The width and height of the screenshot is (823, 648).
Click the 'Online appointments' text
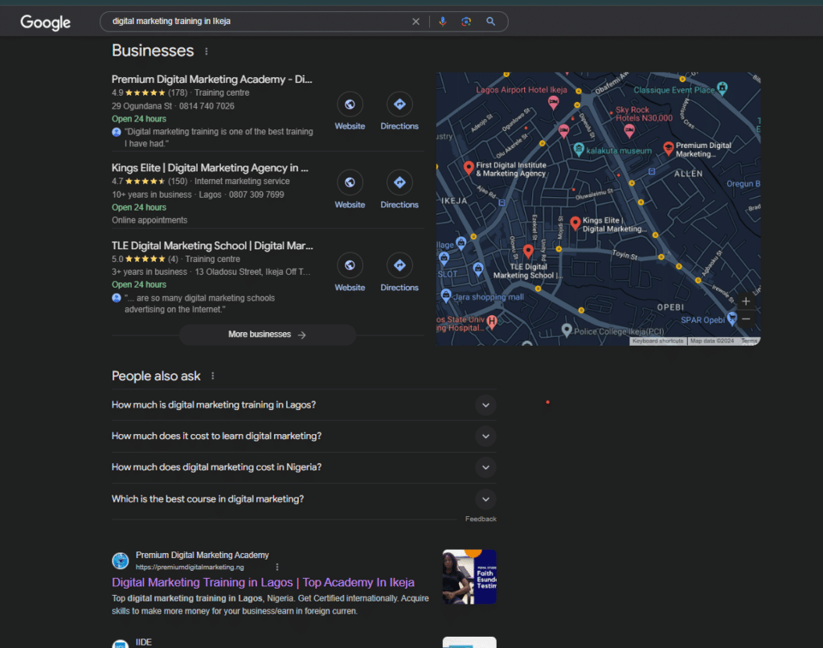[149, 220]
